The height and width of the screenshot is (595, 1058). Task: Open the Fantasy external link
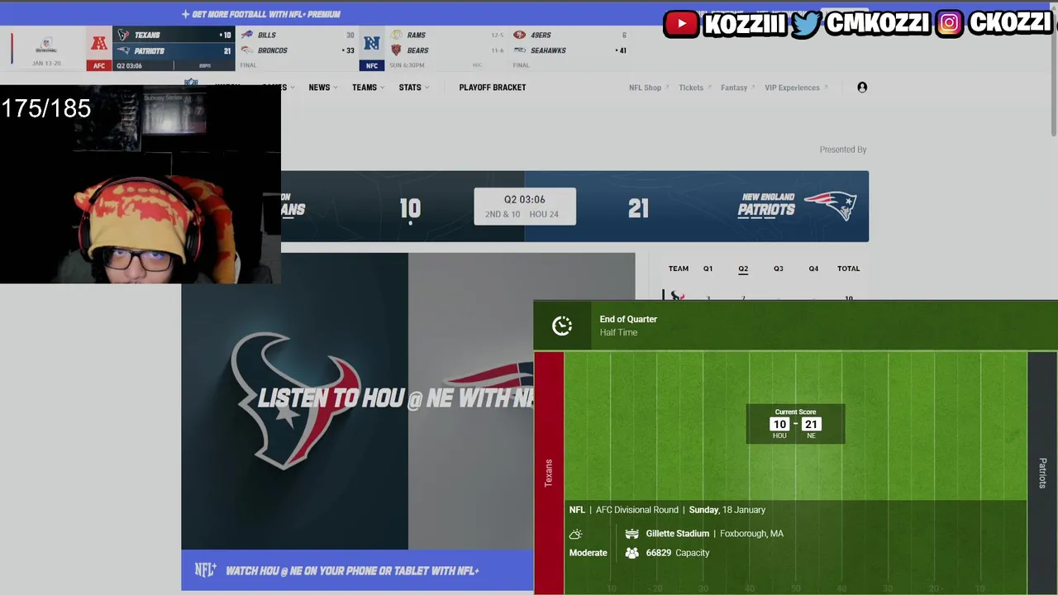(737, 88)
